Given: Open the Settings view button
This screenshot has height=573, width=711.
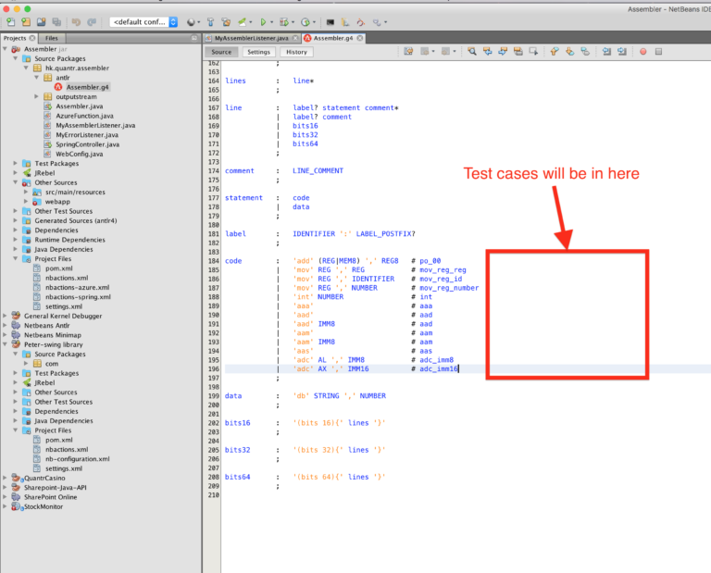Looking at the screenshot, I should [x=258, y=52].
